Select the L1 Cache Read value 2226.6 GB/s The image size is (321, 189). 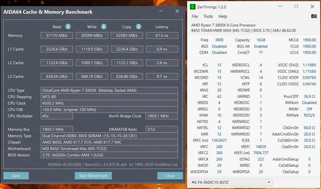(57, 49)
